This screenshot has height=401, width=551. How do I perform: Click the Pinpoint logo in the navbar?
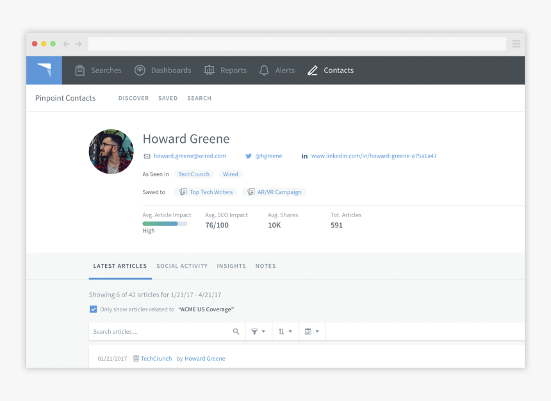pos(44,70)
